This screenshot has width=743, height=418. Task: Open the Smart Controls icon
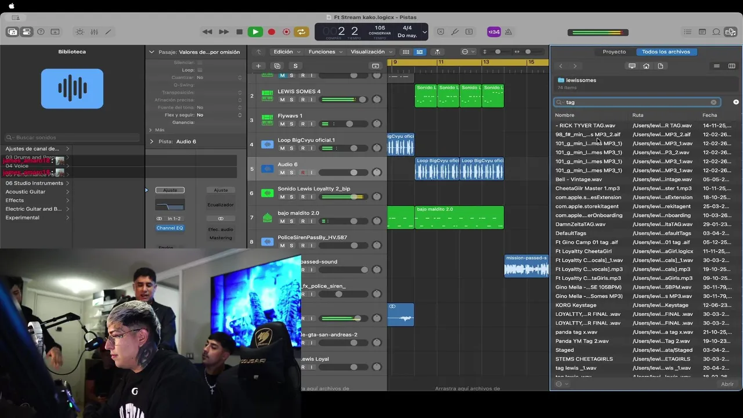[x=80, y=32]
